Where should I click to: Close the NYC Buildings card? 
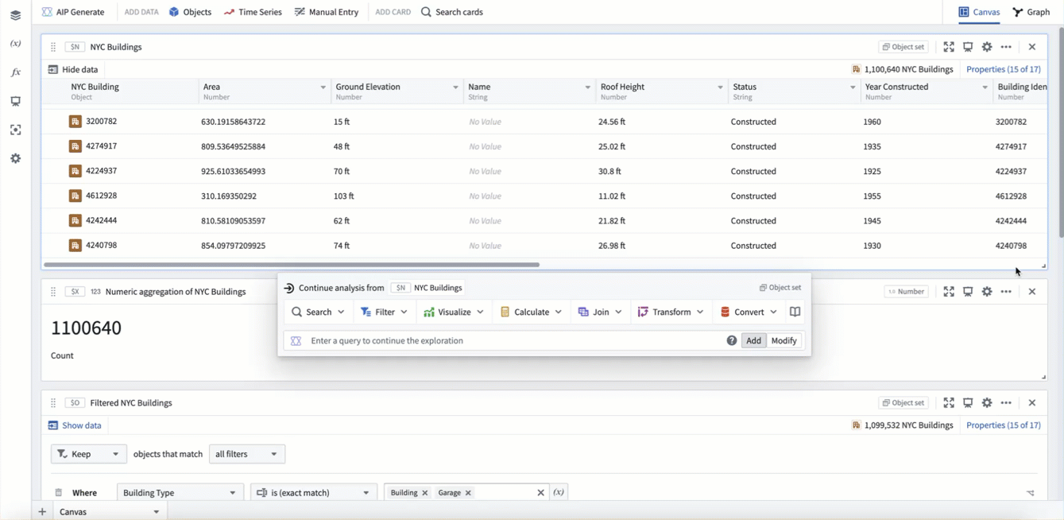pos(1032,47)
